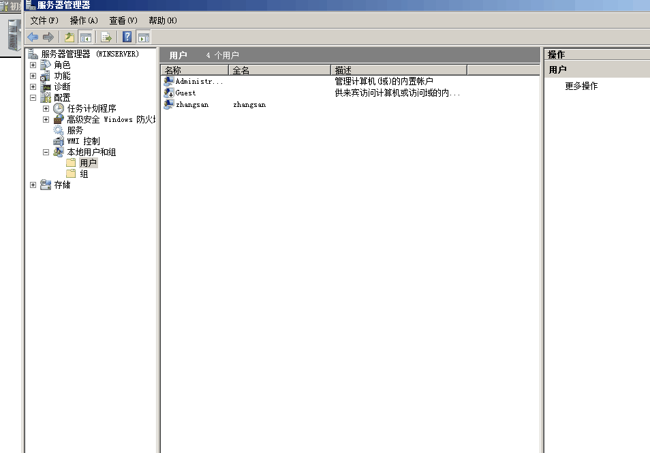The height and width of the screenshot is (453, 650).
Task: Open the 操作(A) menu
Action: (84, 20)
